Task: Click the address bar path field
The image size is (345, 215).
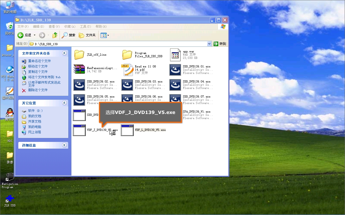Action: pyautogui.click(x=118, y=44)
